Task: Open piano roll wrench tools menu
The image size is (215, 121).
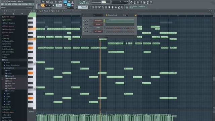Action: click(x=32, y=11)
